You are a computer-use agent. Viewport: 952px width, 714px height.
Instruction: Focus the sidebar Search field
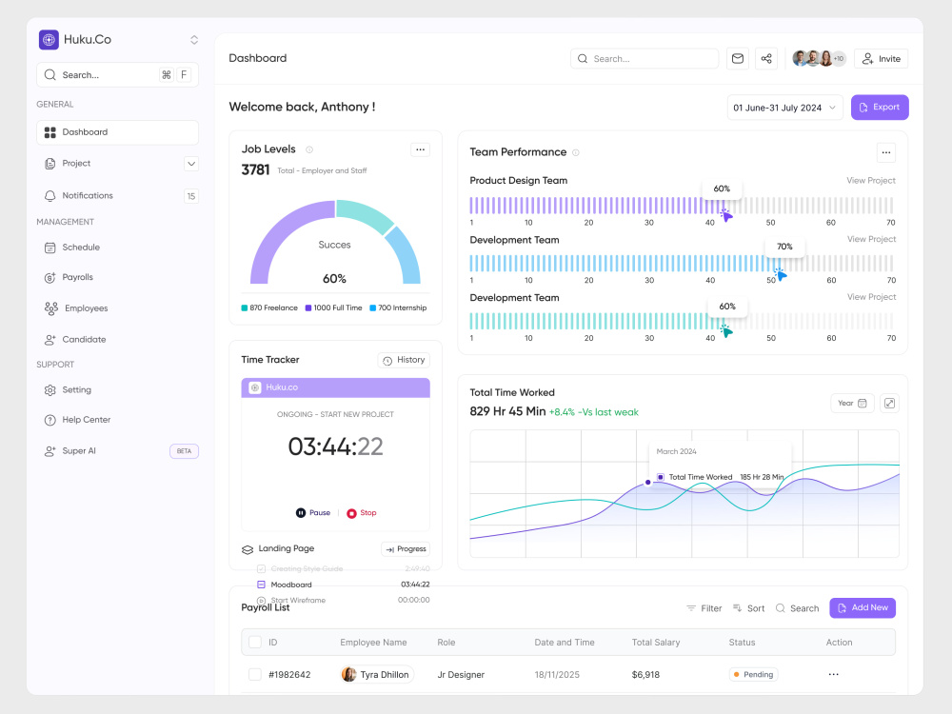pyautogui.click(x=117, y=74)
